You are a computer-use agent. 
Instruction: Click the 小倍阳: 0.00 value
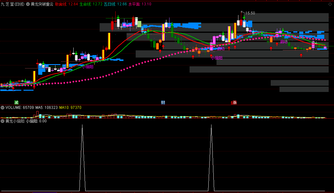tap(36, 121)
